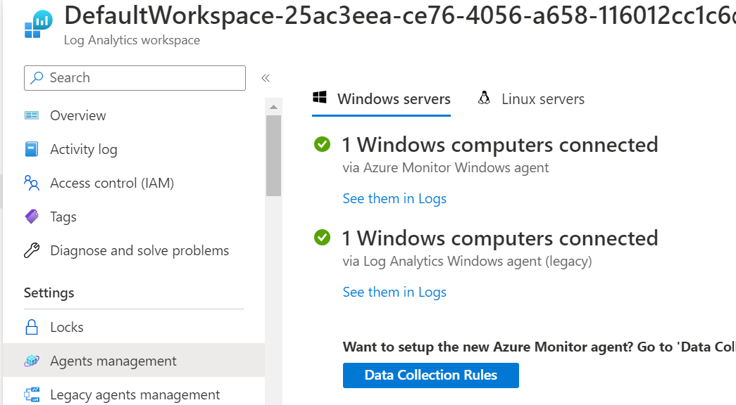Click the Locks padlock icon

point(32,327)
